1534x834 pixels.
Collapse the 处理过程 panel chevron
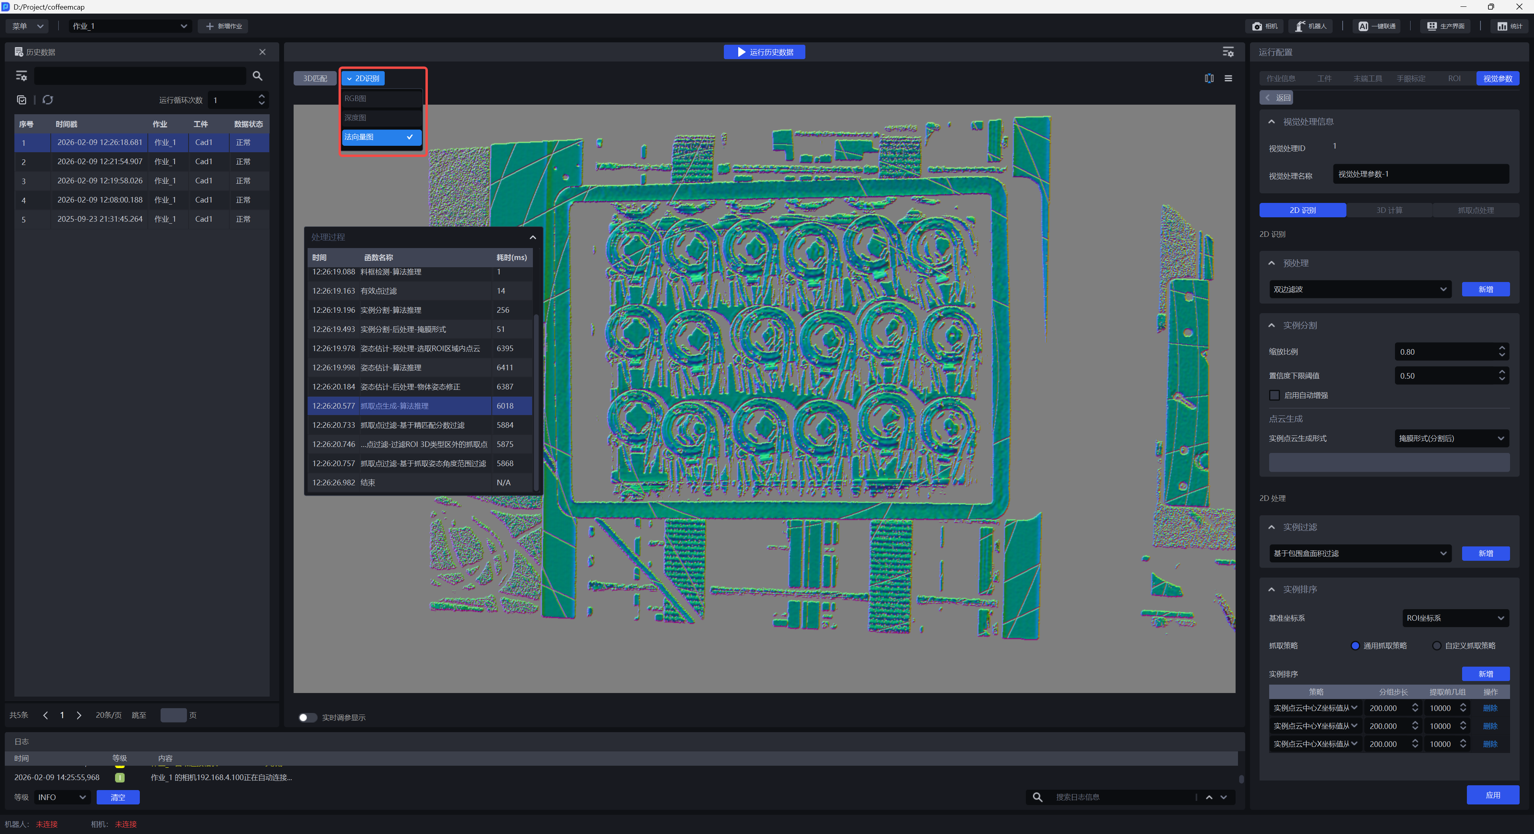point(533,238)
